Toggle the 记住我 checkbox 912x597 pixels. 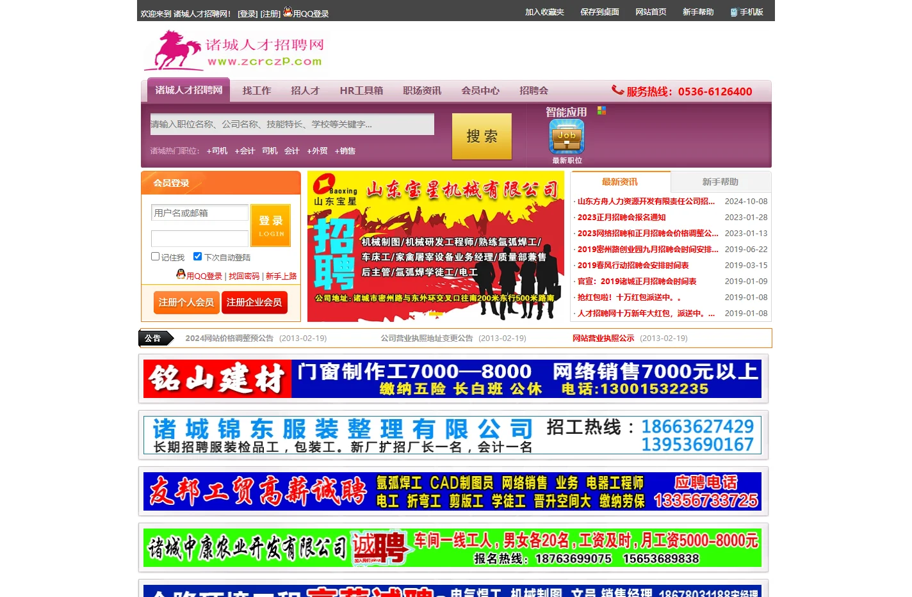point(155,257)
